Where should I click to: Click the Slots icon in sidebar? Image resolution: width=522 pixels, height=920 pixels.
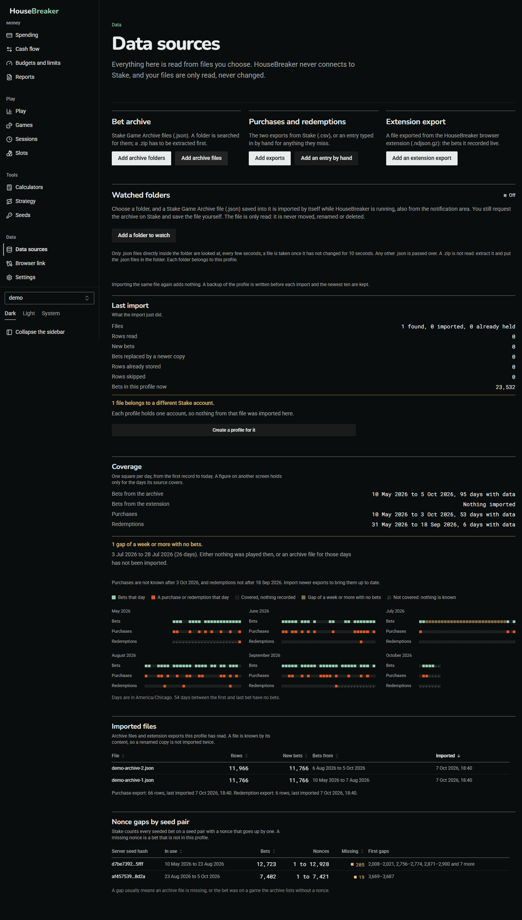coord(9,153)
